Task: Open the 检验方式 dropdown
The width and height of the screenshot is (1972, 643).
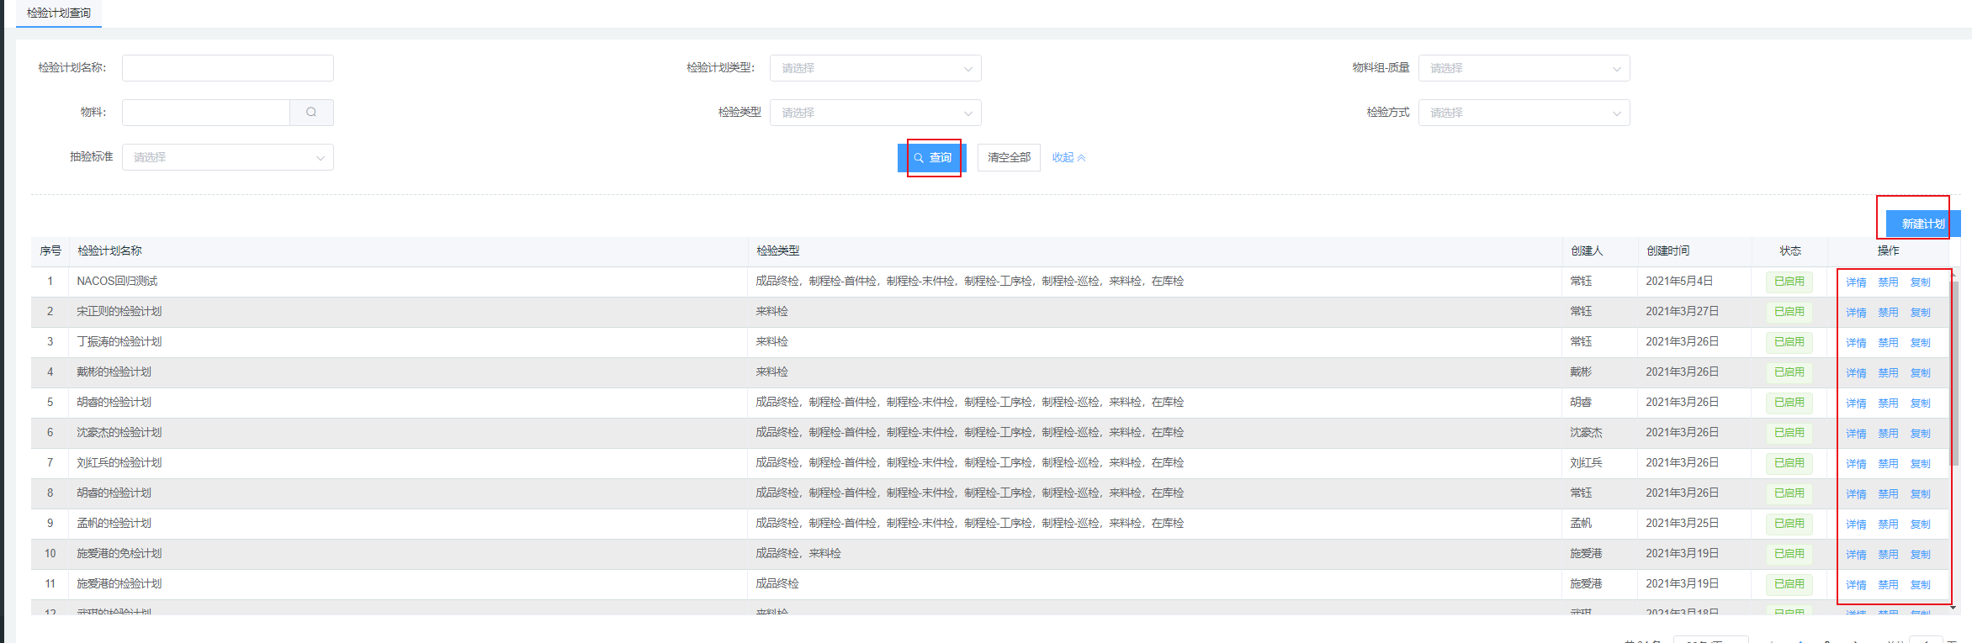Action: click(x=1524, y=113)
